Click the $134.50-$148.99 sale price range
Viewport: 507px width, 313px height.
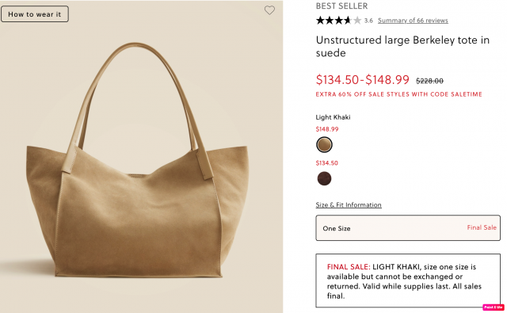pyautogui.click(x=363, y=79)
